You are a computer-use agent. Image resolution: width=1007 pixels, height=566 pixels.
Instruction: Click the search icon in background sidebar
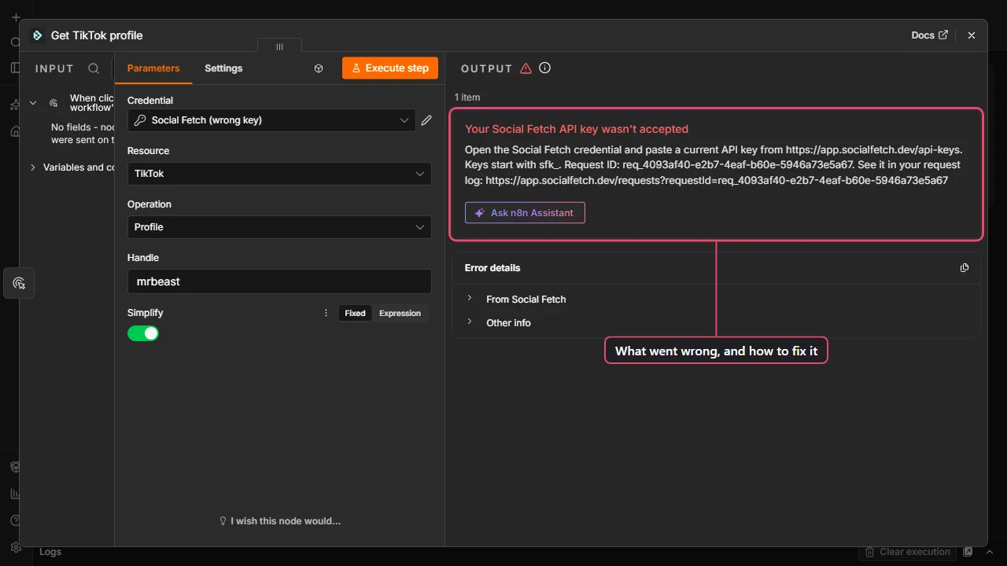coord(15,42)
